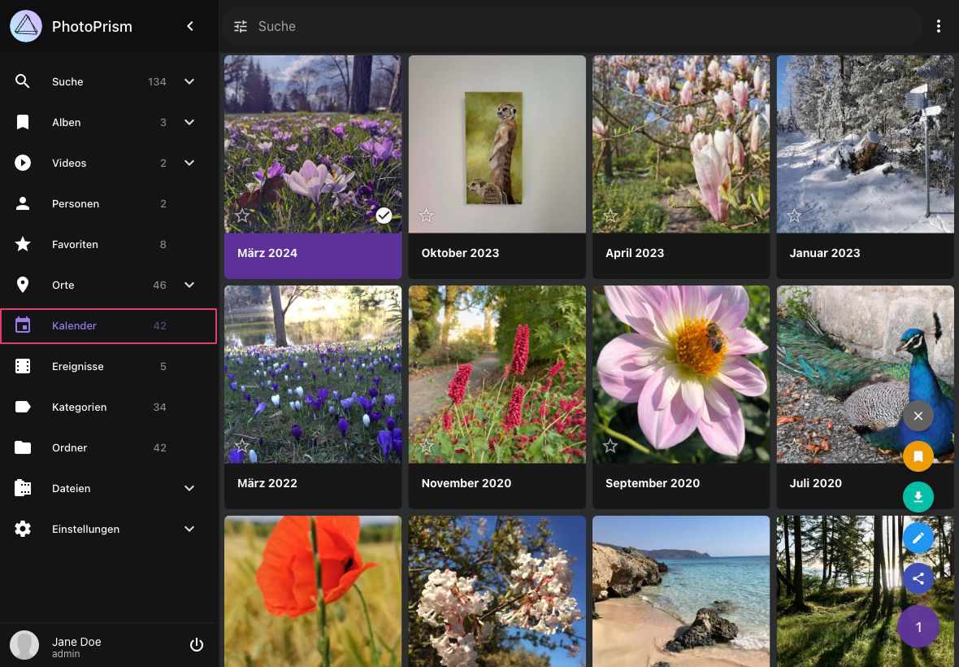Favorite the September 2020 album star
The image size is (959, 667).
coord(610,446)
